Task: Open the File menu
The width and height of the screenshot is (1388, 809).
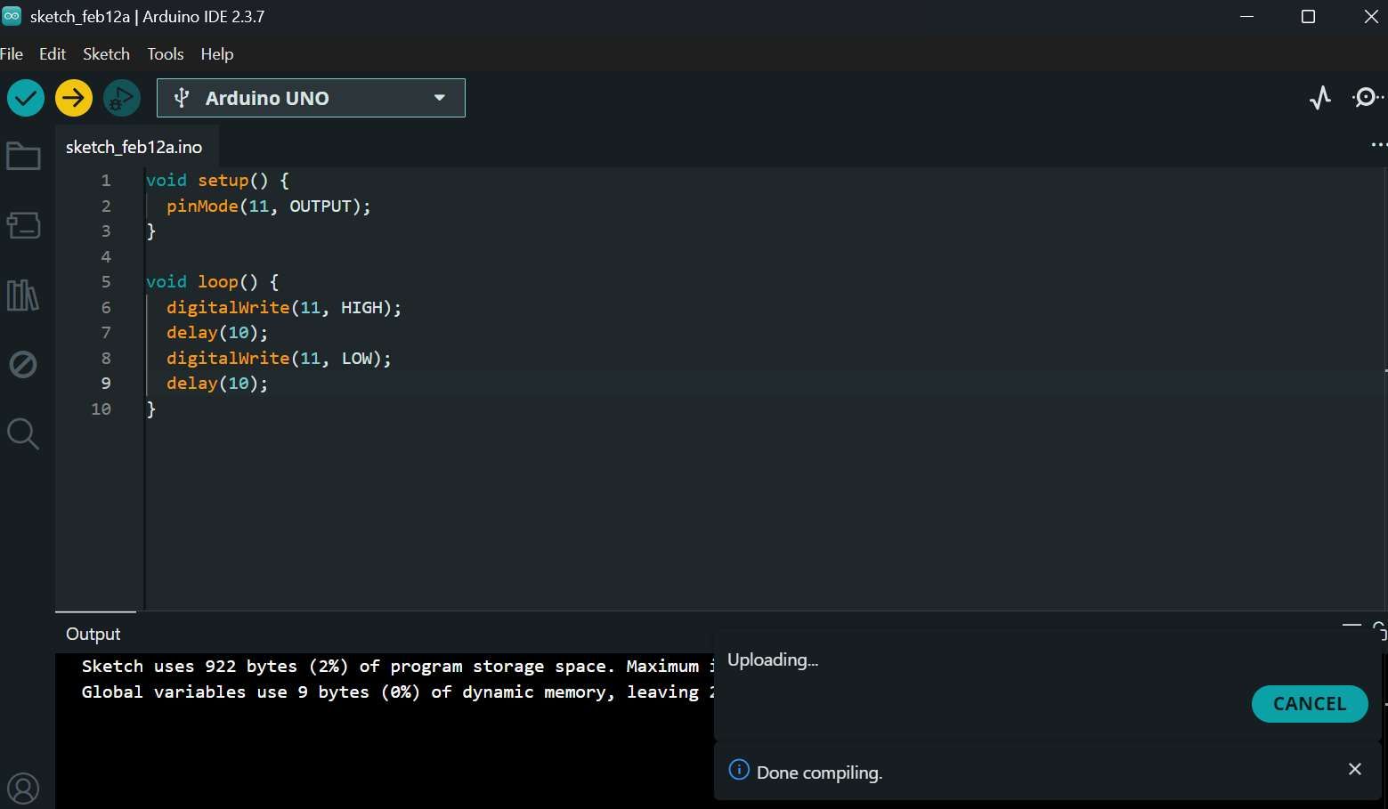Action: (x=12, y=54)
